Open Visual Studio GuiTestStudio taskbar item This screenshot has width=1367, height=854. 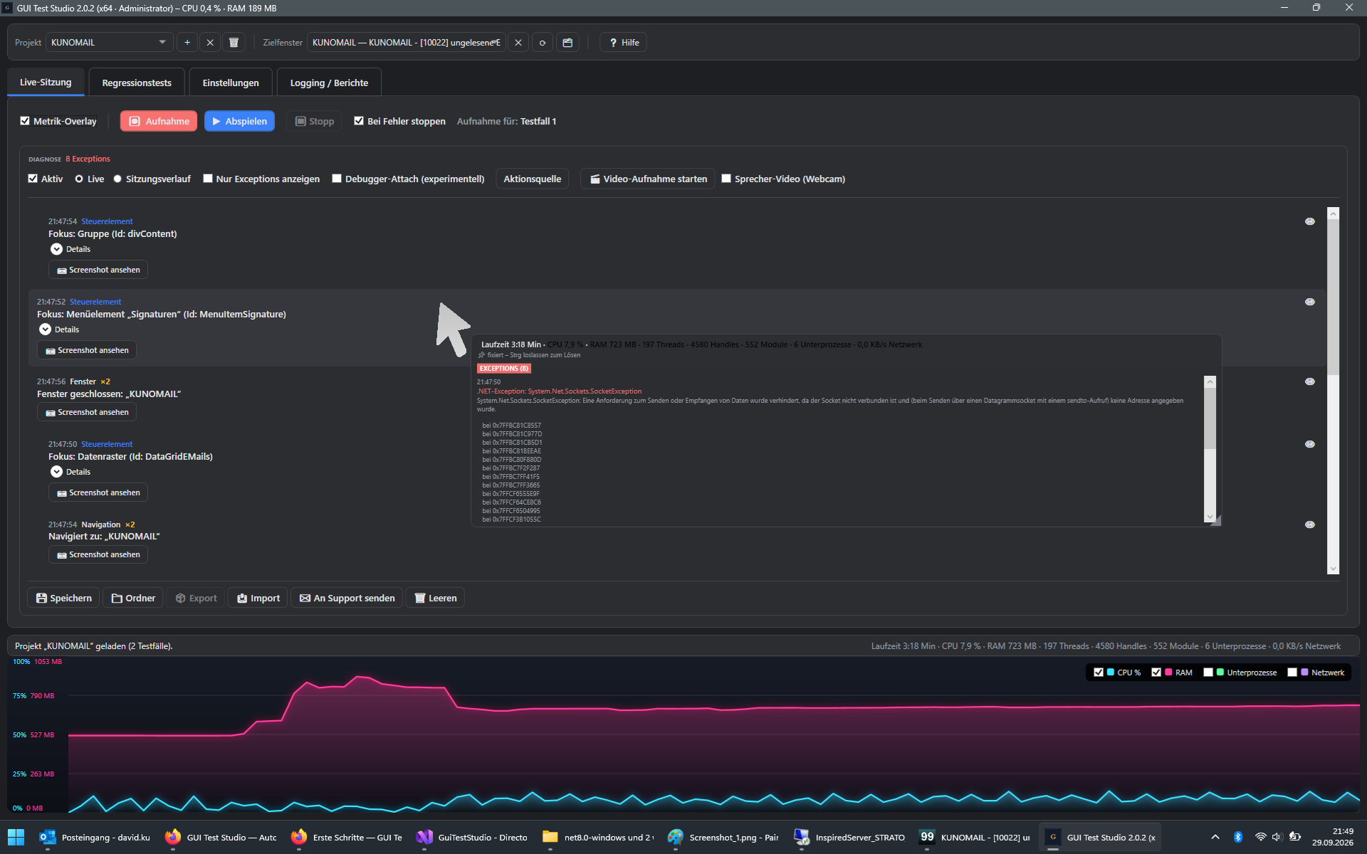click(x=473, y=838)
